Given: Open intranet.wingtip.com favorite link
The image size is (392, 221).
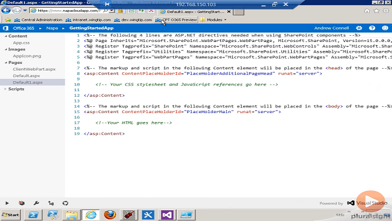Looking at the screenshot, I should click(88, 20).
